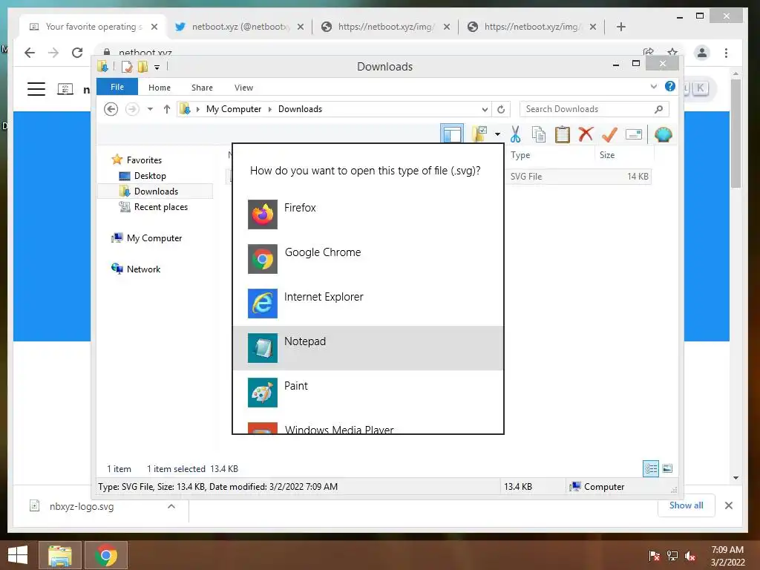Screen dimensions: 760x570
Task: Open quick access toolbar customize dropdown
Action: [x=157, y=68]
